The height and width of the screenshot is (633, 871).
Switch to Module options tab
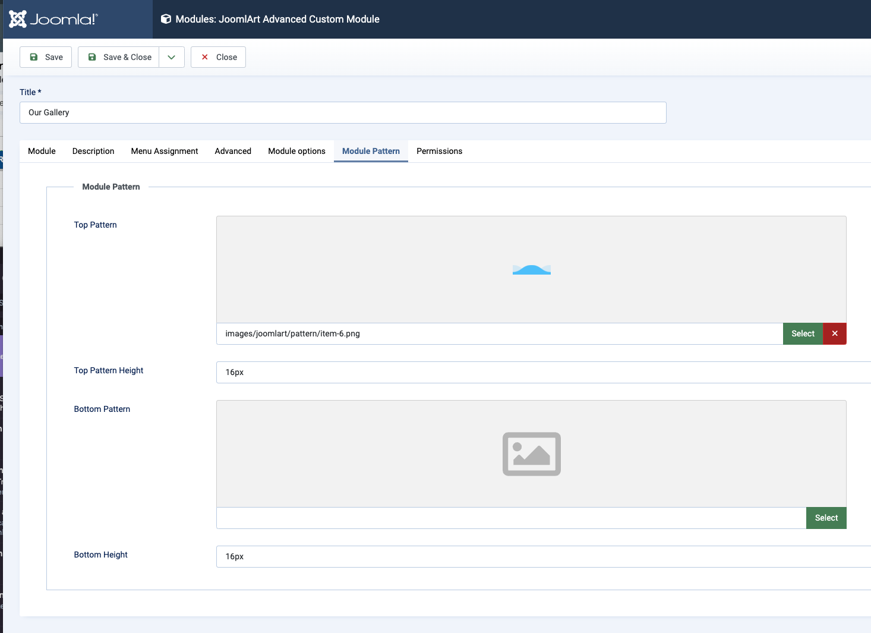tap(296, 151)
